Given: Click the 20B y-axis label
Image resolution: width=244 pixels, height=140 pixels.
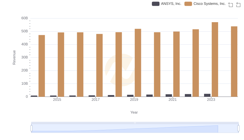Looking at the screenshot, I should point(25,70).
